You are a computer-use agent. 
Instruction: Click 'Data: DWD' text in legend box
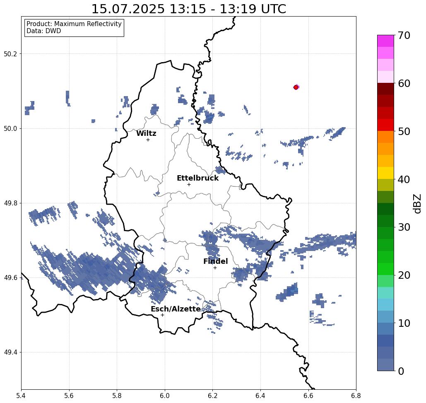click(44, 31)
